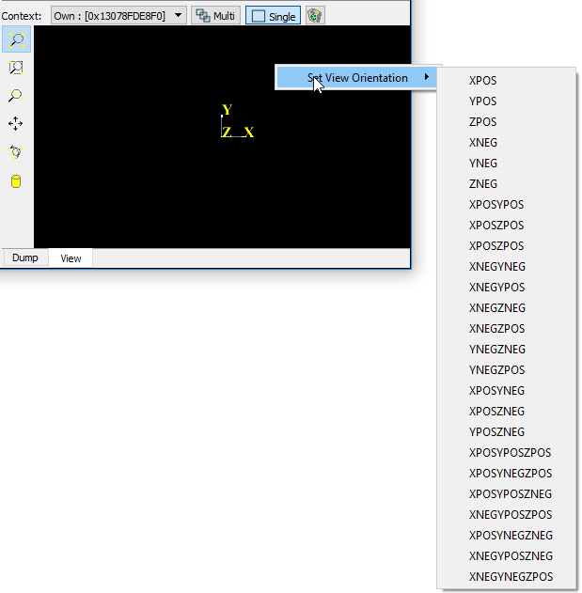
Task: Choose the XNEGYNEGZPOS menu item
Action: coord(511,577)
